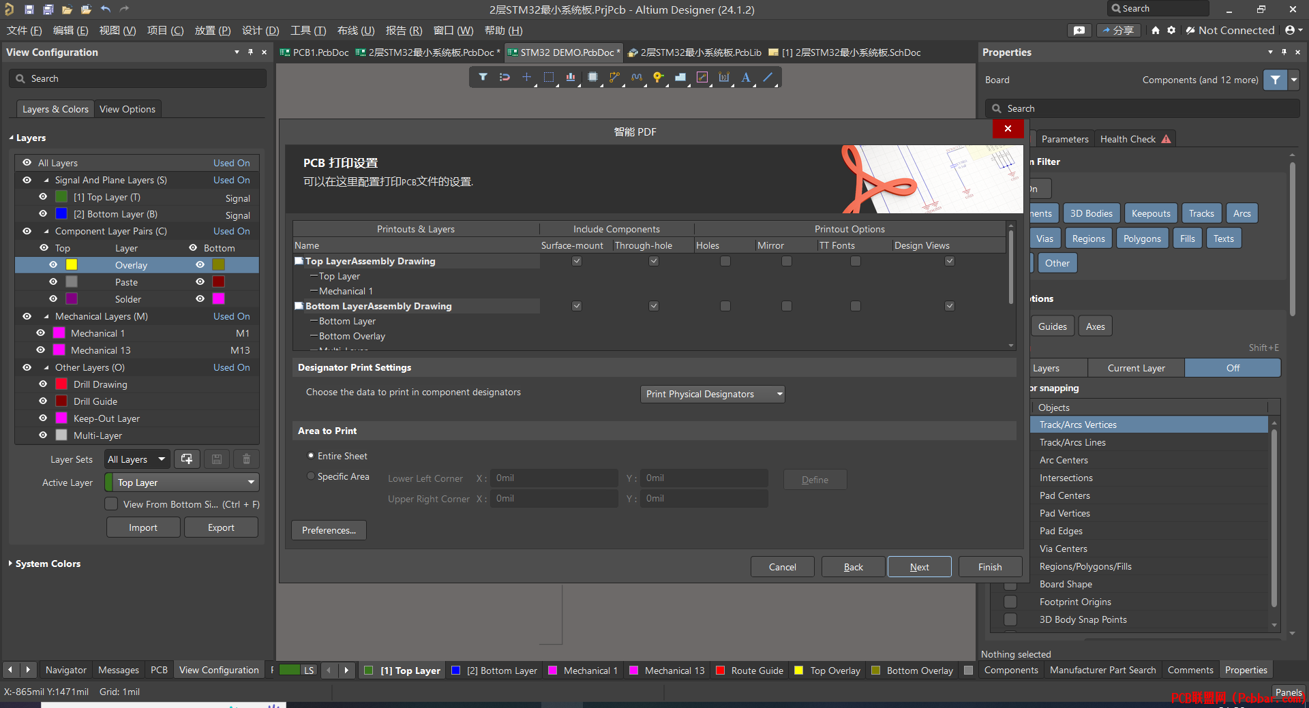The height and width of the screenshot is (708, 1309).
Task: Click the Open document folder icon
Action: (67, 10)
